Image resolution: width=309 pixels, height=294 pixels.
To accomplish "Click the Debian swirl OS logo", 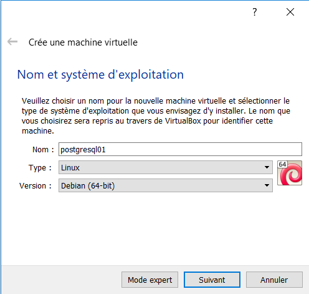I will click(x=291, y=174).
